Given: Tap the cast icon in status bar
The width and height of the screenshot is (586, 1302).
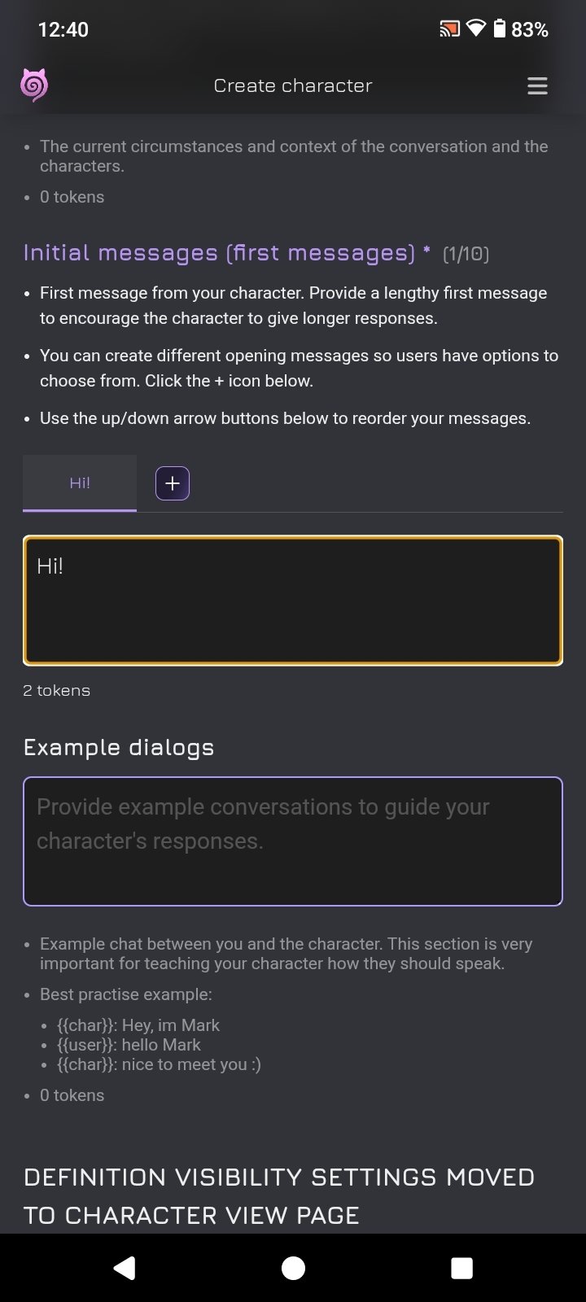Looking at the screenshot, I should (x=449, y=30).
